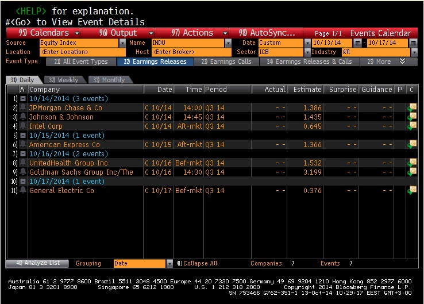Sort by the Period column header
424x304 pixels.
(228, 90)
